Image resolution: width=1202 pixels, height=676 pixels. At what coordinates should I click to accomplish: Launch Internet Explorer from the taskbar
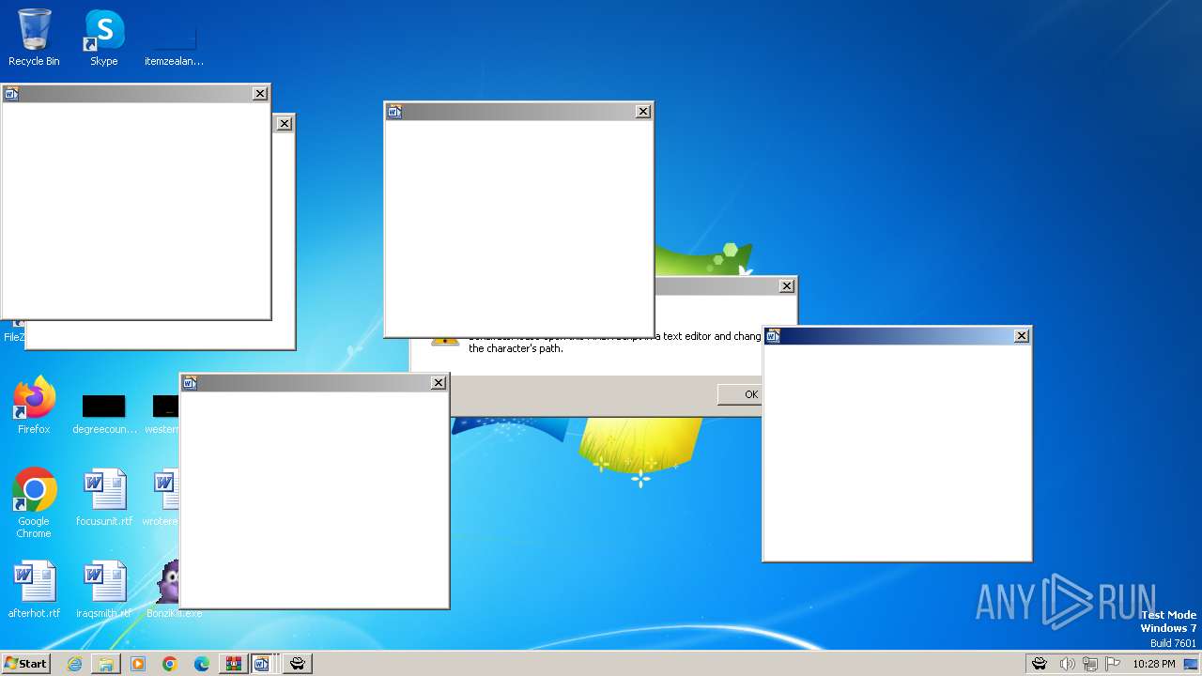[x=74, y=664]
